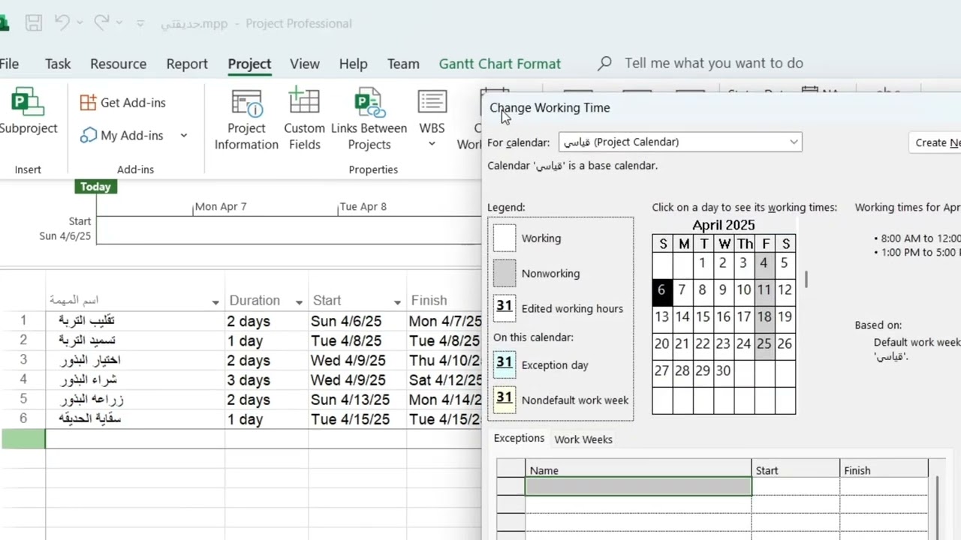Click the Create New Calendar button
Viewport: 961px width, 540px height.
pyautogui.click(x=935, y=142)
